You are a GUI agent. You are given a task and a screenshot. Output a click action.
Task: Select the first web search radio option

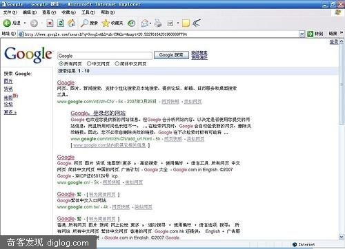(61, 63)
